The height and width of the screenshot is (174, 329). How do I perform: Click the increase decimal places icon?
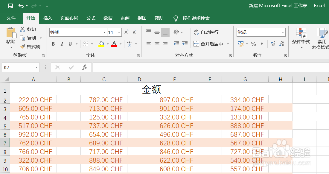coord(273,44)
